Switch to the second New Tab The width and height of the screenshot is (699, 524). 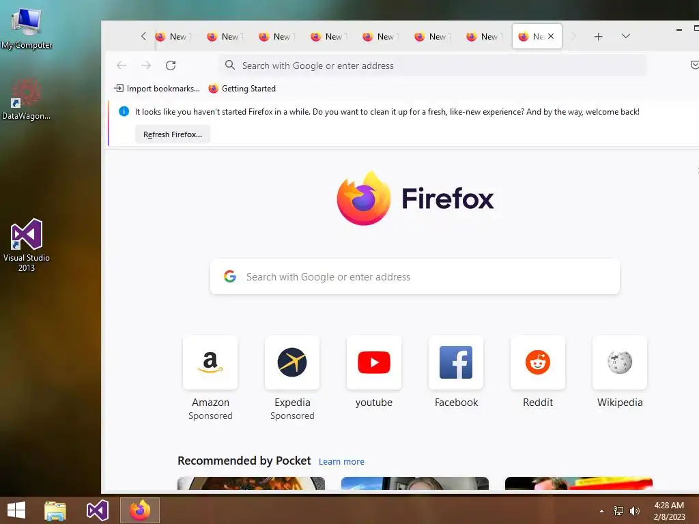(x=225, y=37)
